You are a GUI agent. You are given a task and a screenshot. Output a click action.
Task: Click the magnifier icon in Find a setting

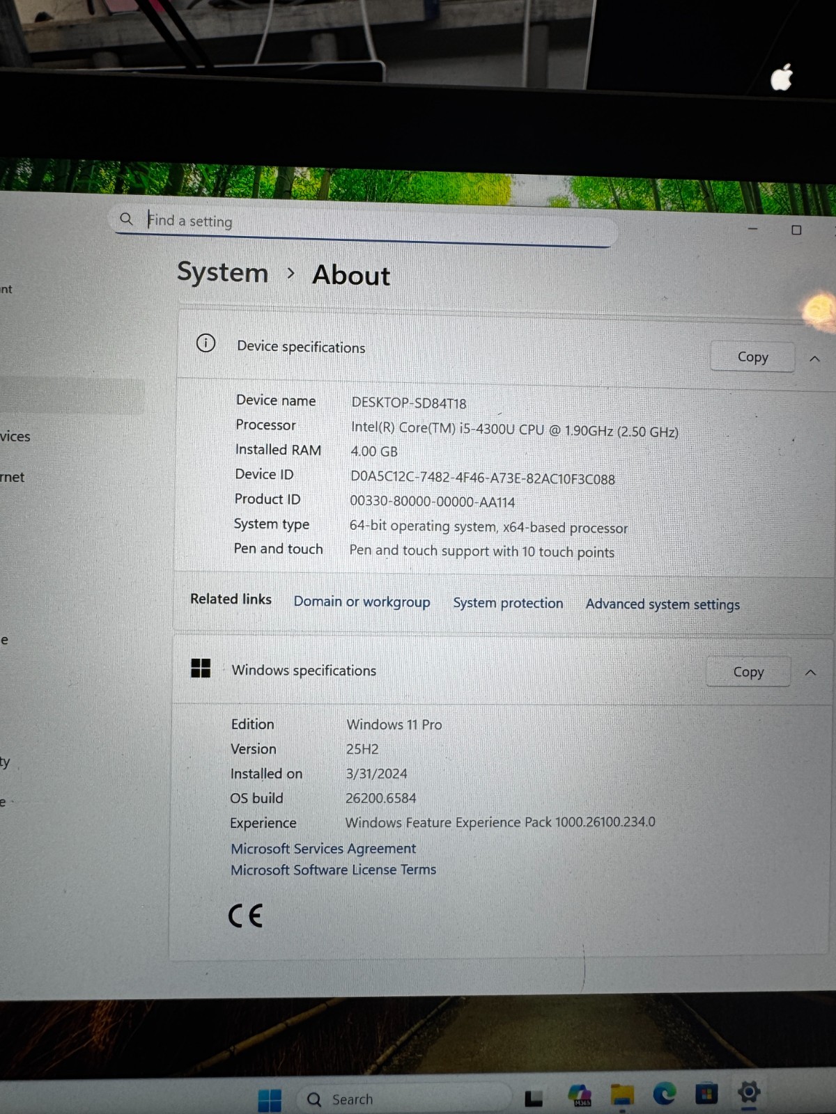[x=126, y=219]
